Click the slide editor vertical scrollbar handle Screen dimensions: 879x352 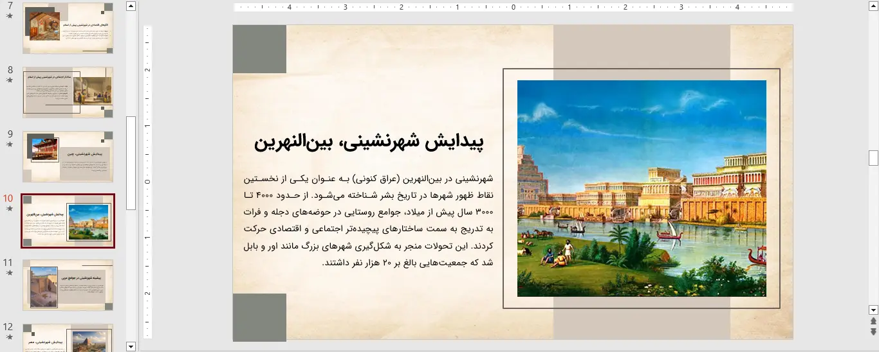pyautogui.click(x=873, y=158)
